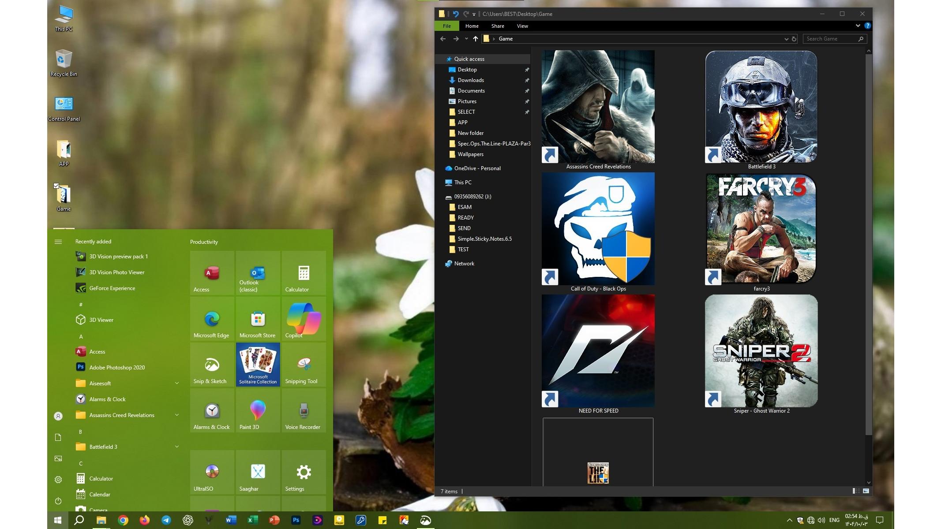The width and height of the screenshot is (941, 529).
Task: Open GeForce Experience from recently added
Action: point(112,288)
